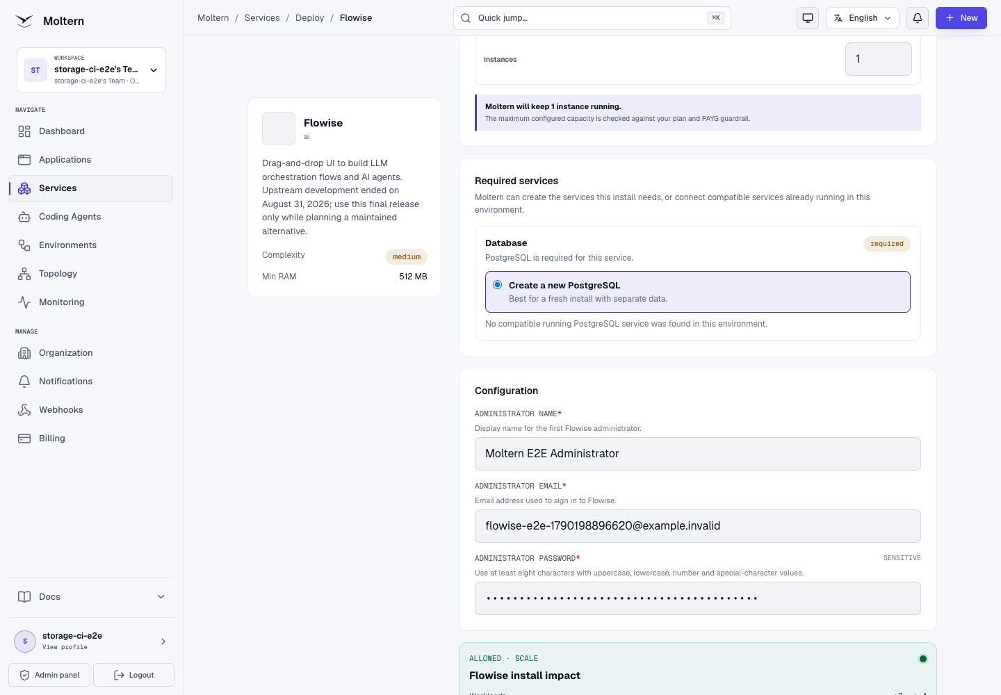Screen dimensions: 1001x695
Task: Click 'Flowise install impact' heading
Action: [x=525, y=676]
